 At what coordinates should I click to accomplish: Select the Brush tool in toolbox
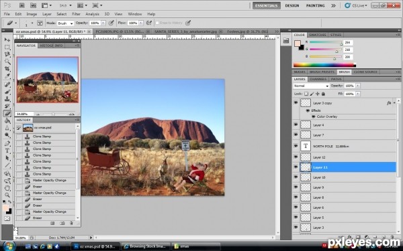(x=7, y=92)
